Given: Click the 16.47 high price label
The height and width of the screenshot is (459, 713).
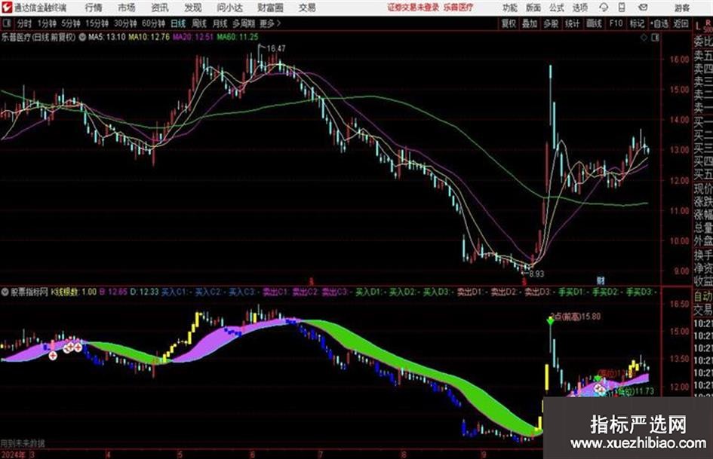Looking at the screenshot, I should (276, 48).
